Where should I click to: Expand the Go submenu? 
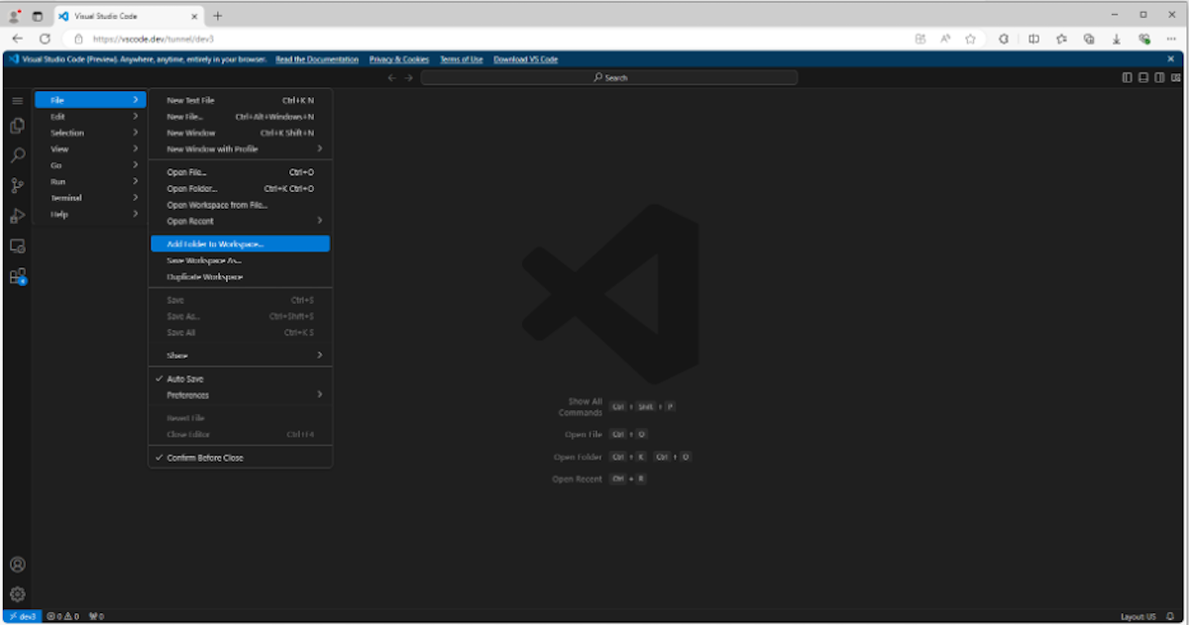(x=90, y=165)
